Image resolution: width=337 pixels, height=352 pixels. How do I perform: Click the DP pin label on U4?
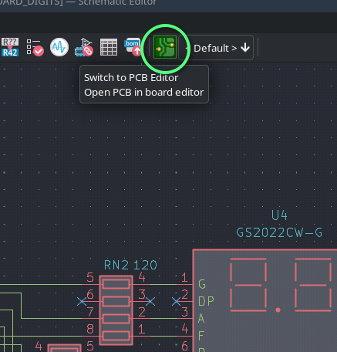206,301
